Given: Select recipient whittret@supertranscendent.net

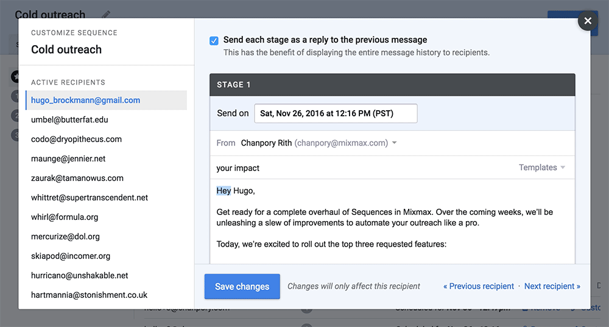Looking at the screenshot, I should 90,197.
